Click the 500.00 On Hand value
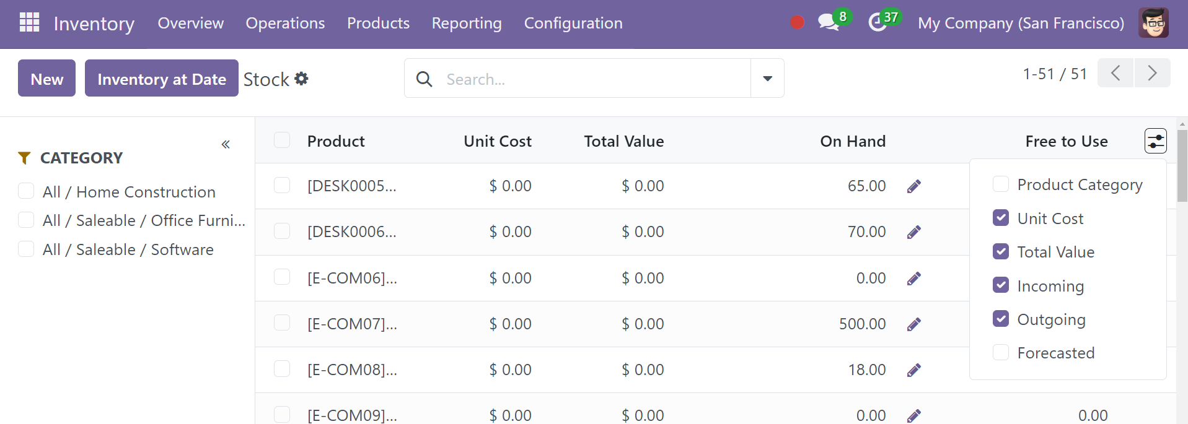Viewport: 1188px width, 424px height. [x=862, y=324]
